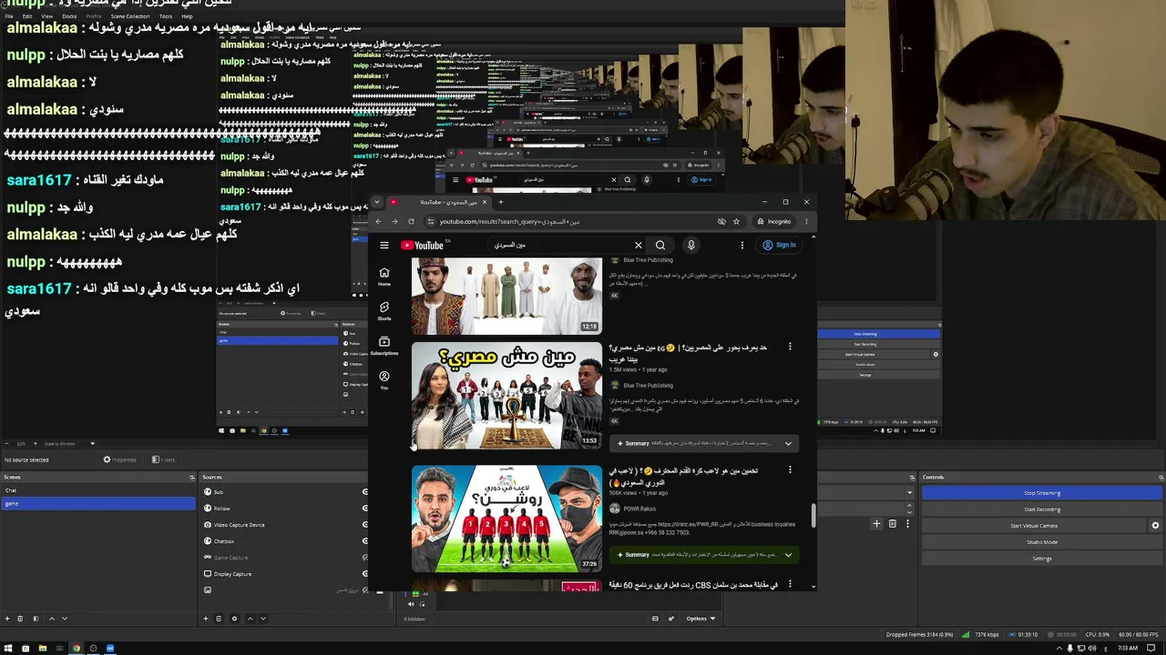The width and height of the screenshot is (1166, 655).
Task: Open the Properties button for the source
Action: 120,459
